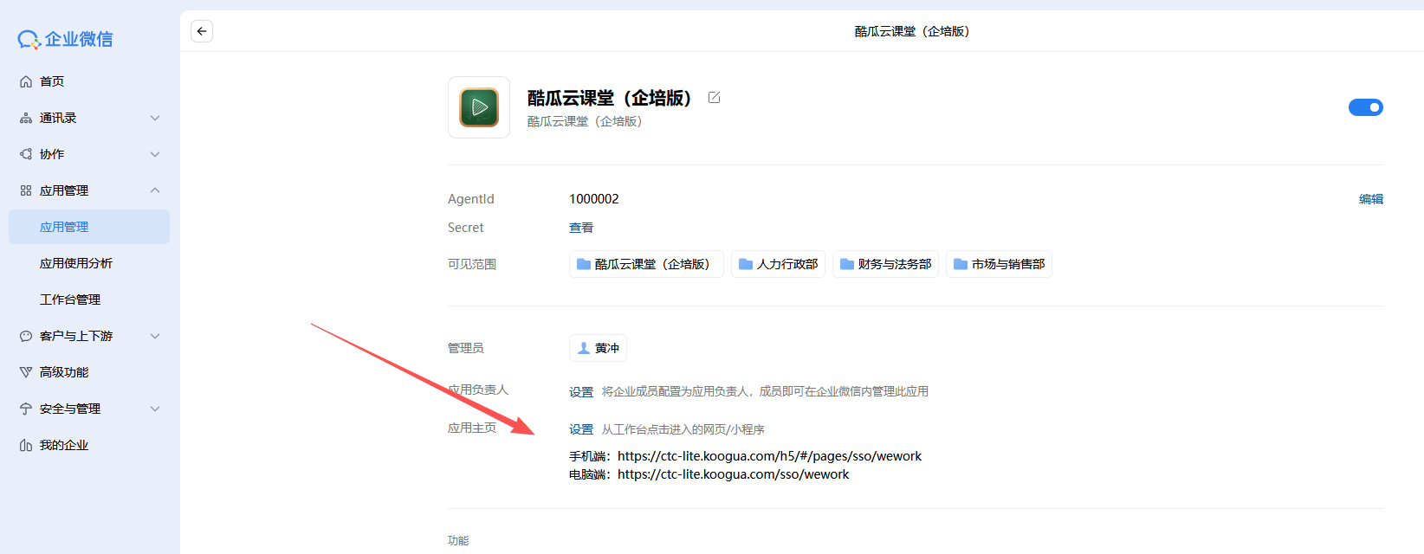
Task: Click 查看 to view the Secret
Action: [581, 228]
